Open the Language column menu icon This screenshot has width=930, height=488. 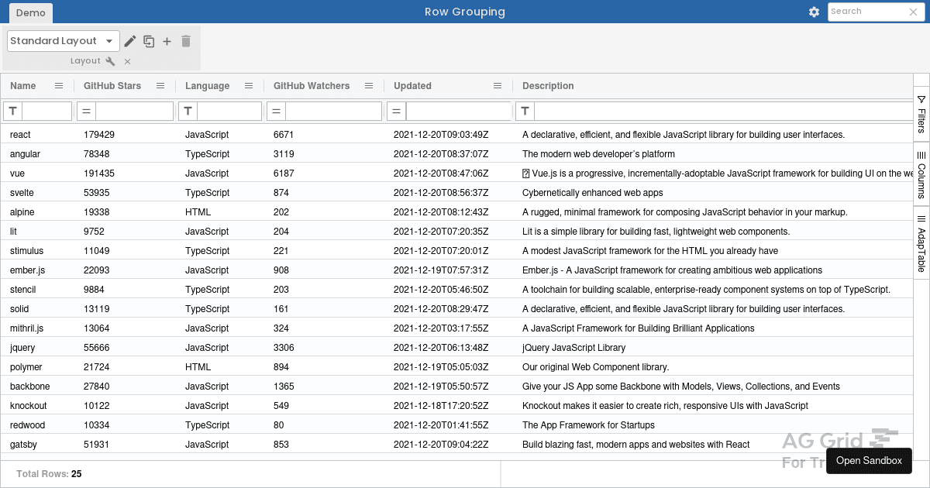pyautogui.click(x=249, y=86)
